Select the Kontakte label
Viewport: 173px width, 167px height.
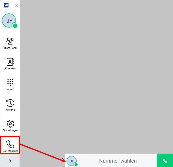coord(10,69)
